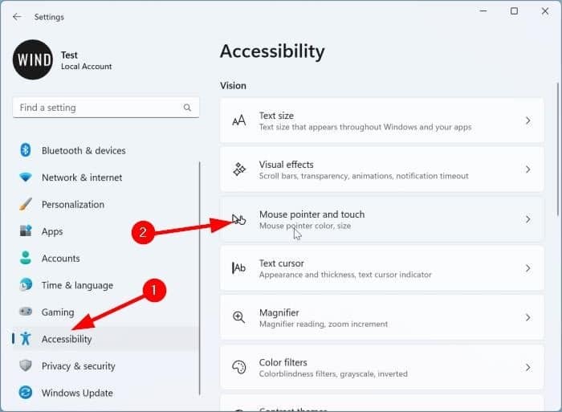Click 'Colorblindness filters, grayscale, inverted' text
Viewport: 562px width, 412px height.
tap(333, 373)
